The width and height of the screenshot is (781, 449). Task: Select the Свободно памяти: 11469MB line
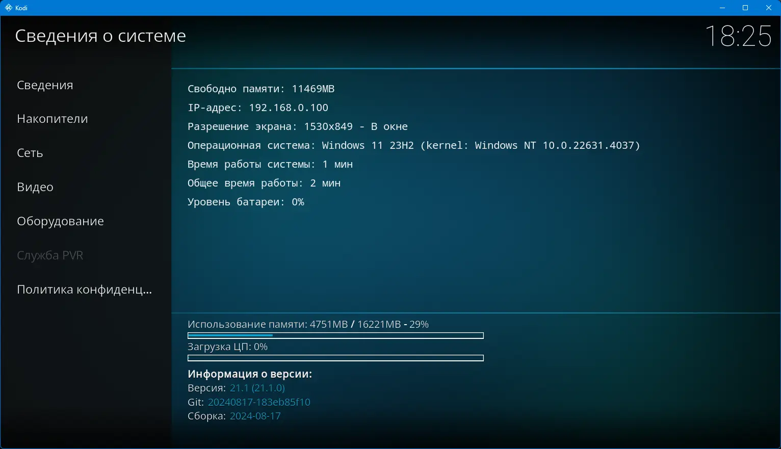click(261, 89)
